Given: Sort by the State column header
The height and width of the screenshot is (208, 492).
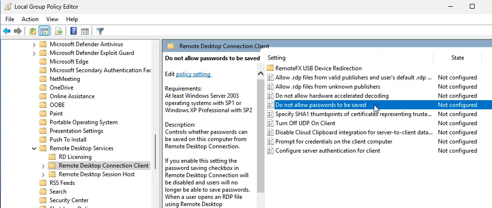Looking at the screenshot, I should coord(457,58).
